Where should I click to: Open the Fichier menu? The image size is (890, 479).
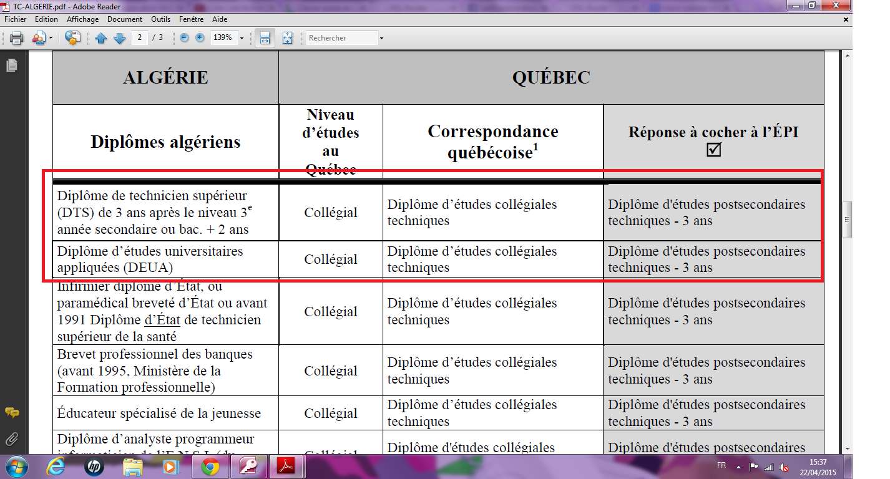(15, 19)
